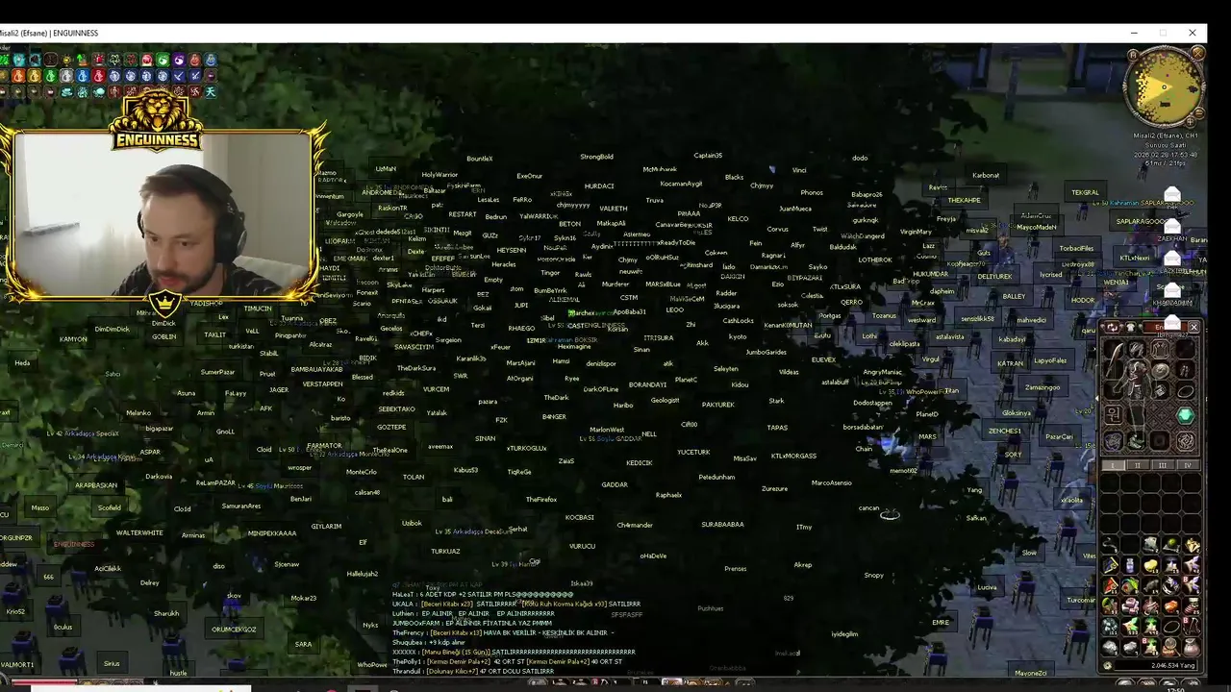Click the green eye buff icon
1231x692 pixels.
click(163, 60)
